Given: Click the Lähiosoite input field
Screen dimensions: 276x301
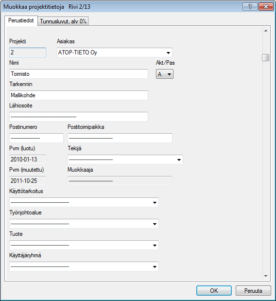Looking at the screenshot, I should point(79,117).
